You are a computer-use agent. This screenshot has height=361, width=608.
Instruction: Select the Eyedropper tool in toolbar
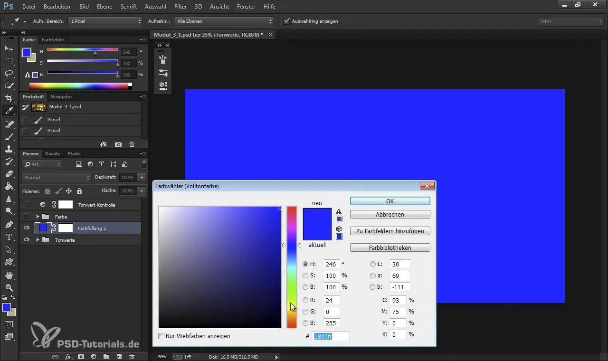[9, 111]
